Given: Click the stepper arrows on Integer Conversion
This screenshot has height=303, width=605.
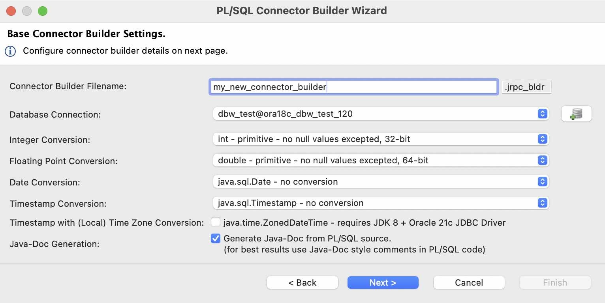Looking at the screenshot, I should coord(543,139).
